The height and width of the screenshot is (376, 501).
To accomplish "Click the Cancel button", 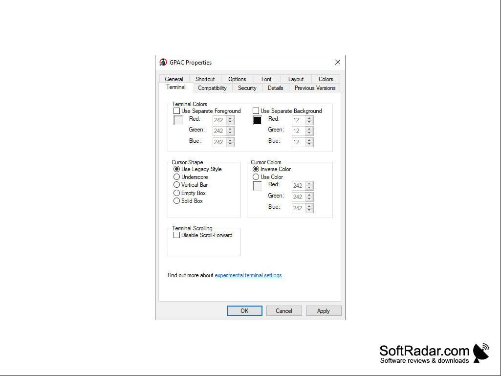I will click(284, 311).
